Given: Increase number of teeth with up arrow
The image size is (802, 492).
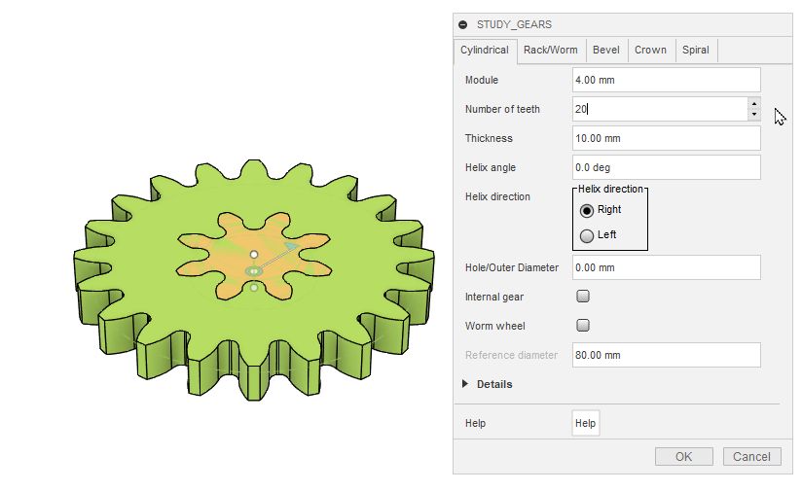Looking at the screenshot, I should 754,104.
